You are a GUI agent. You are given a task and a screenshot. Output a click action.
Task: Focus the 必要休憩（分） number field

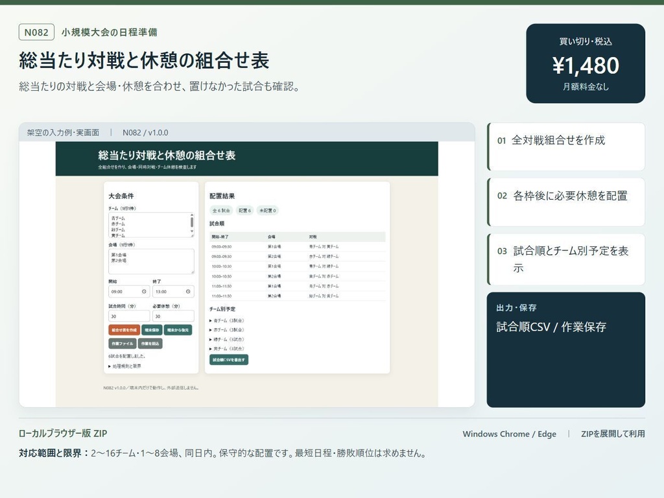tap(173, 316)
